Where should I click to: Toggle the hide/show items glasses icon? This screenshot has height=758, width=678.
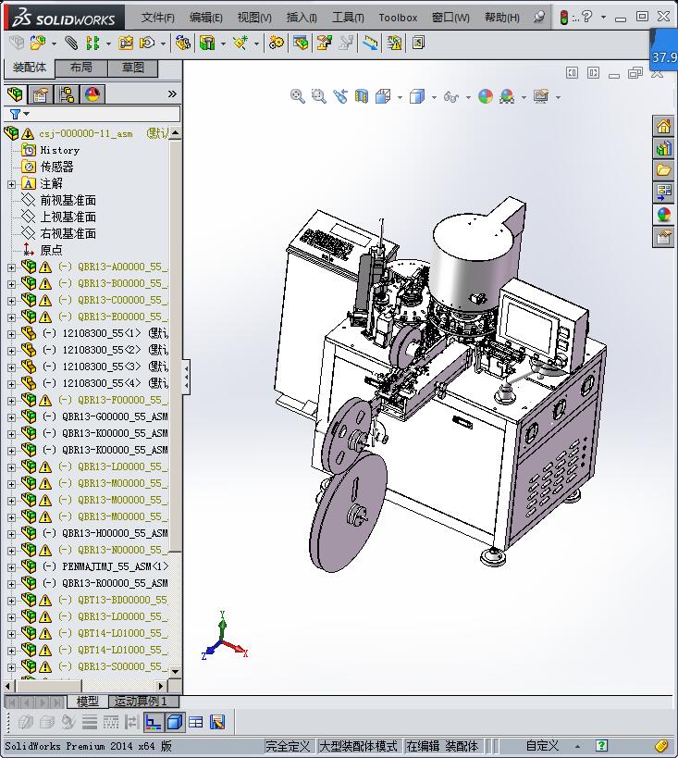click(x=450, y=96)
